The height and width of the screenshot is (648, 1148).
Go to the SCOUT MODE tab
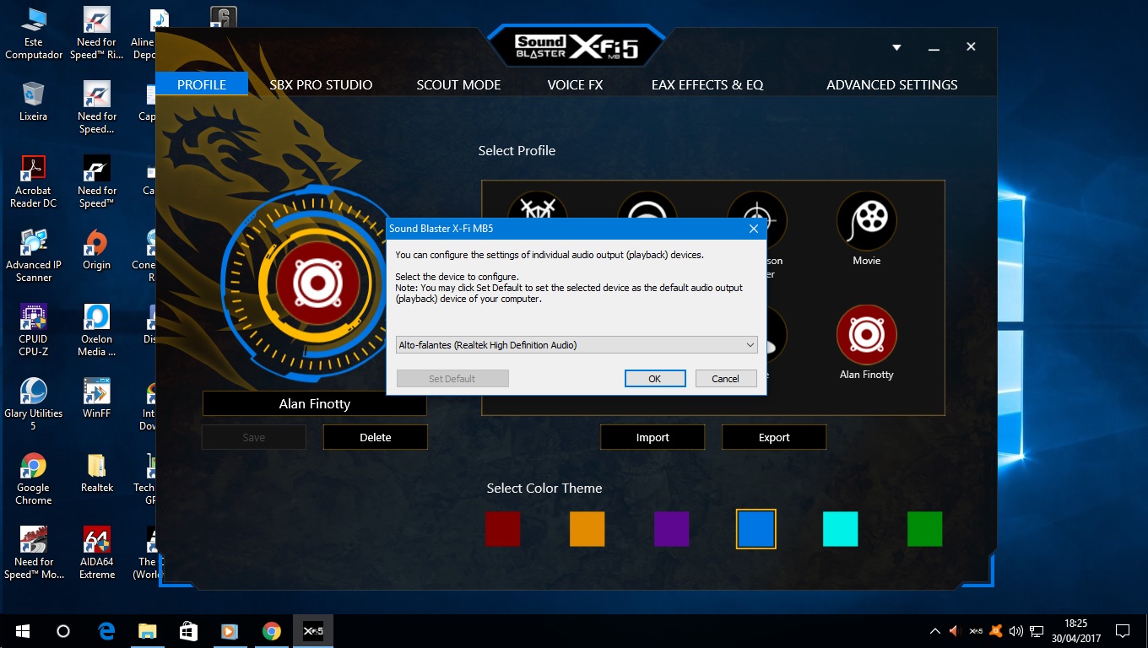pos(458,84)
